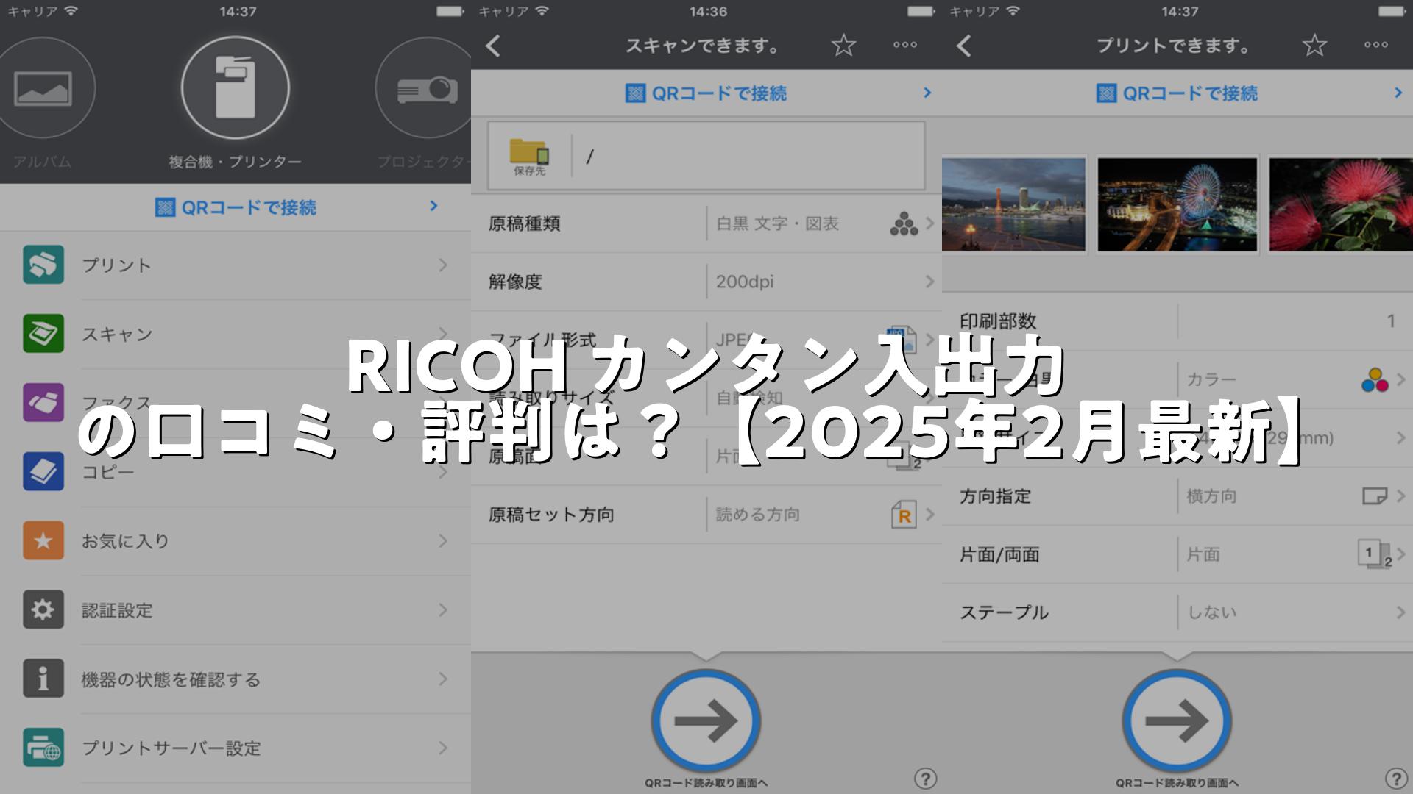1413x794 pixels.
Task: Expand the 原稿セット方向 row chevron
Action: [x=930, y=515]
